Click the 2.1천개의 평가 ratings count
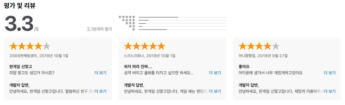 coord(99,29)
